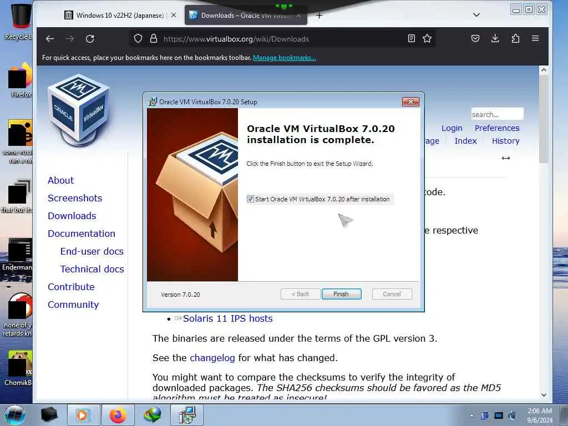
Task: Open the media player taskbar icon
Action: pos(83,415)
